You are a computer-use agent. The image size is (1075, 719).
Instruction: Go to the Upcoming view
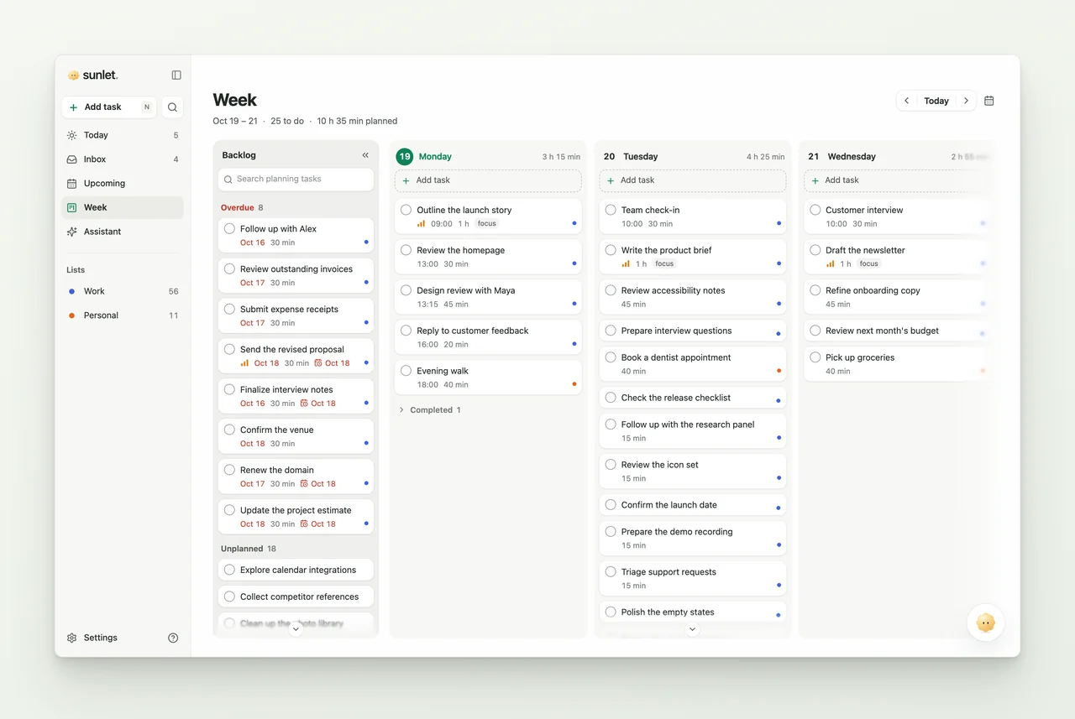pos(123,184)
